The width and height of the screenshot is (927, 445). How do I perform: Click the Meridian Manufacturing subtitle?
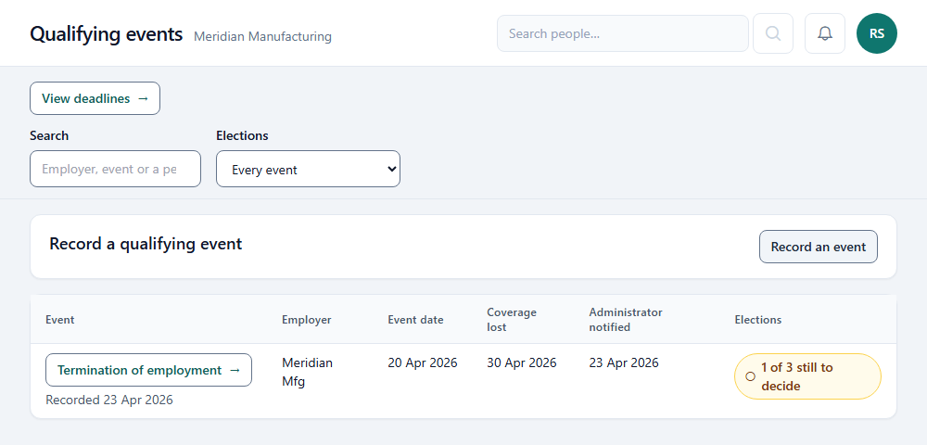262,37
